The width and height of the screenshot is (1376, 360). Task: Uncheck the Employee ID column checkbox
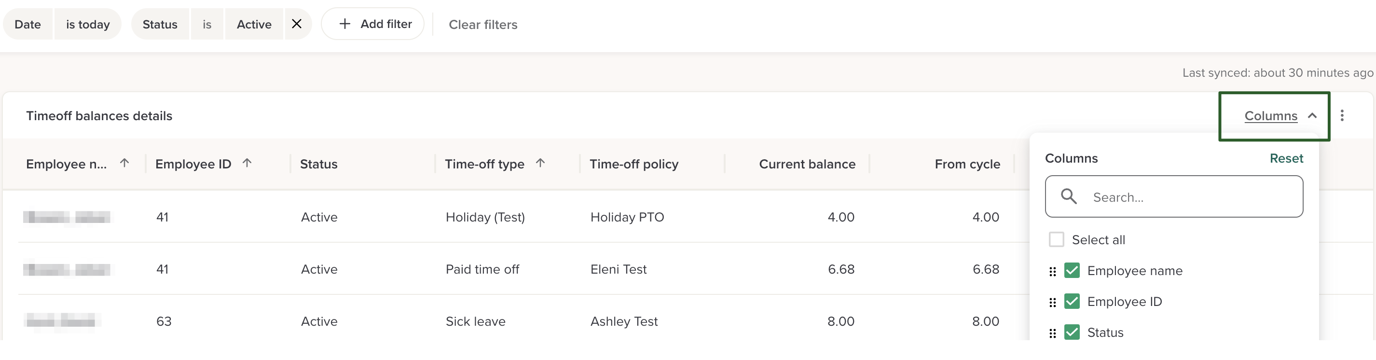tap(1072, 301)
